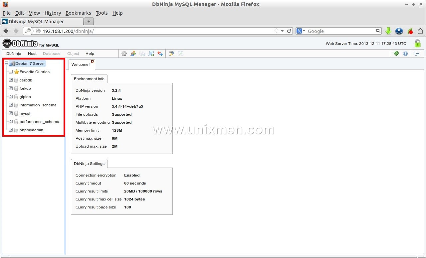Open the blue help question mark icon

click(405, 54)
